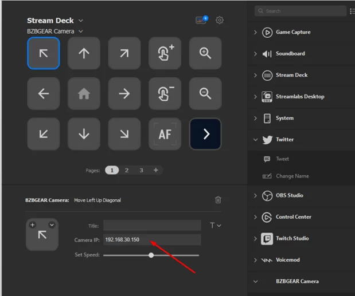Switch to page 3
Viewport: 355px width, 296px height.
click(x=141, y=170)
